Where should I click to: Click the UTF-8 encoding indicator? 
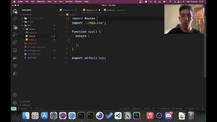147,108
